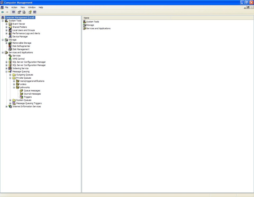This screenshot has width=254, height=197.
Task: Open the View menu
Action: (x=23, y=7)
